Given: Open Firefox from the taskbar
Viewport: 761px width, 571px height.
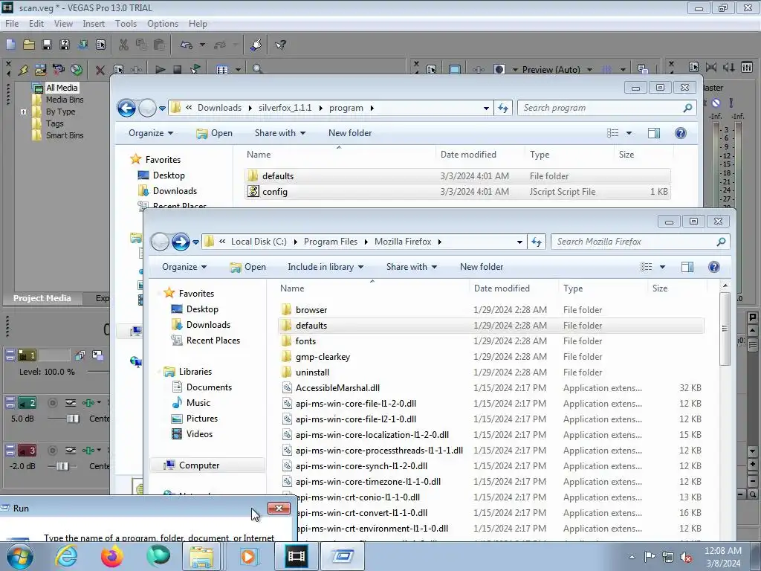Looking at the screenshot, I should coord(112,556).
